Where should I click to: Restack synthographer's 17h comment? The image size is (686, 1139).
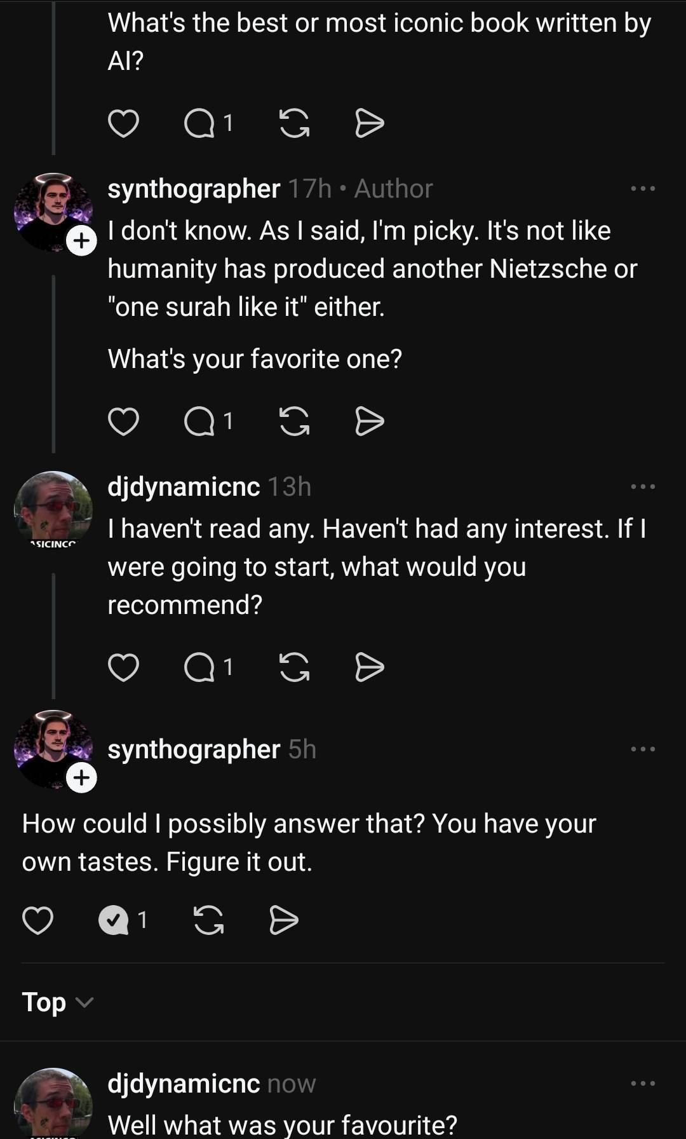pos(294,421)
